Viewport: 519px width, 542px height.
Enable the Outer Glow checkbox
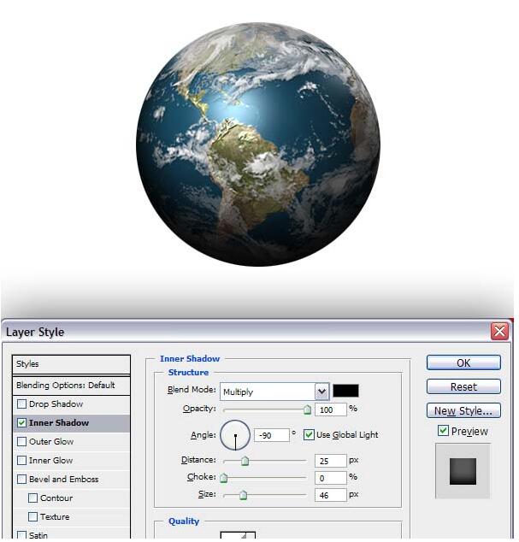(x=21, y=441)
